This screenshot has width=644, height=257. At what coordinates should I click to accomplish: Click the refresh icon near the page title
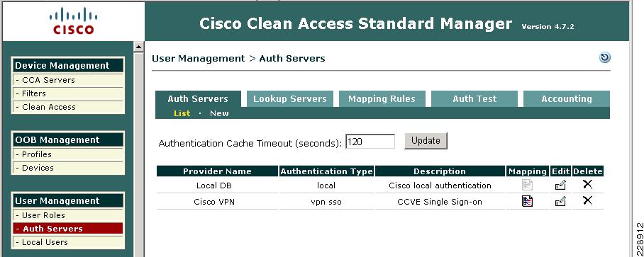pyautogui.click(x=604, y=58)
